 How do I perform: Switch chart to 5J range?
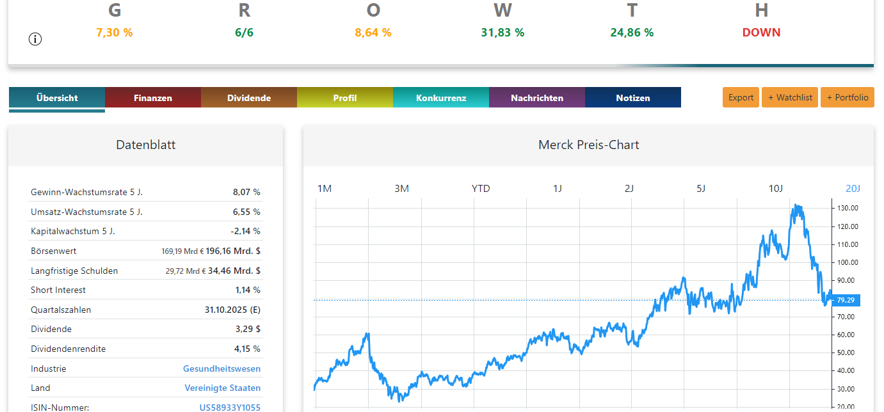[701, 188]
